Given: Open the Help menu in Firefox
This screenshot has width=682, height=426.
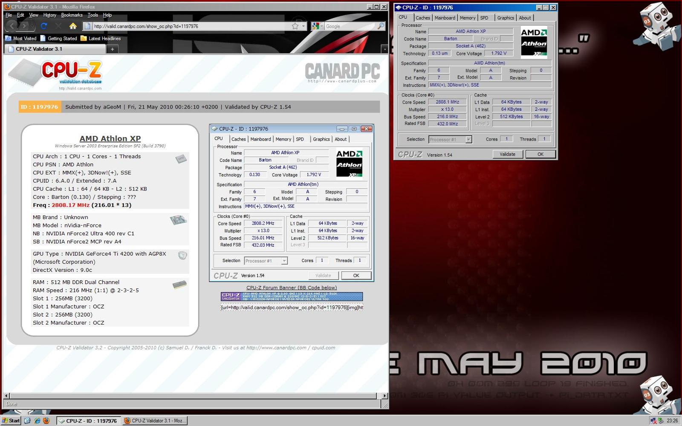Looking at the screenshot, I should (107, 15).
